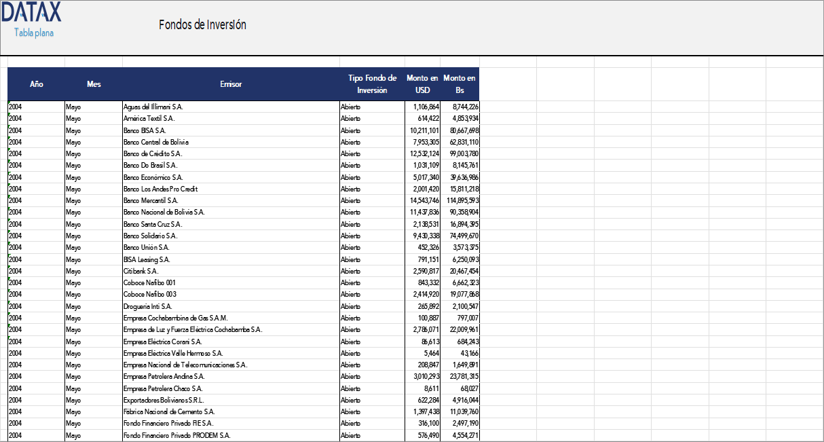Click the "Emisor" column header
This screenshot has width=824, height=442.
[230, 84]
